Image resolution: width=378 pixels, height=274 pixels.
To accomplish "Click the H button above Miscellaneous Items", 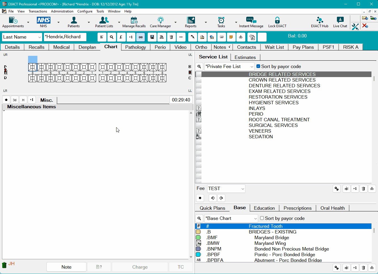I will point(23,100).
